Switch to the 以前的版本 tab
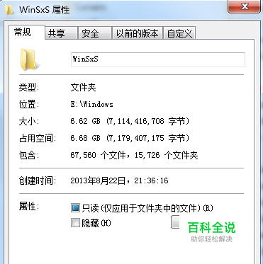Screen dimensions: 263x264 [137, 33]
